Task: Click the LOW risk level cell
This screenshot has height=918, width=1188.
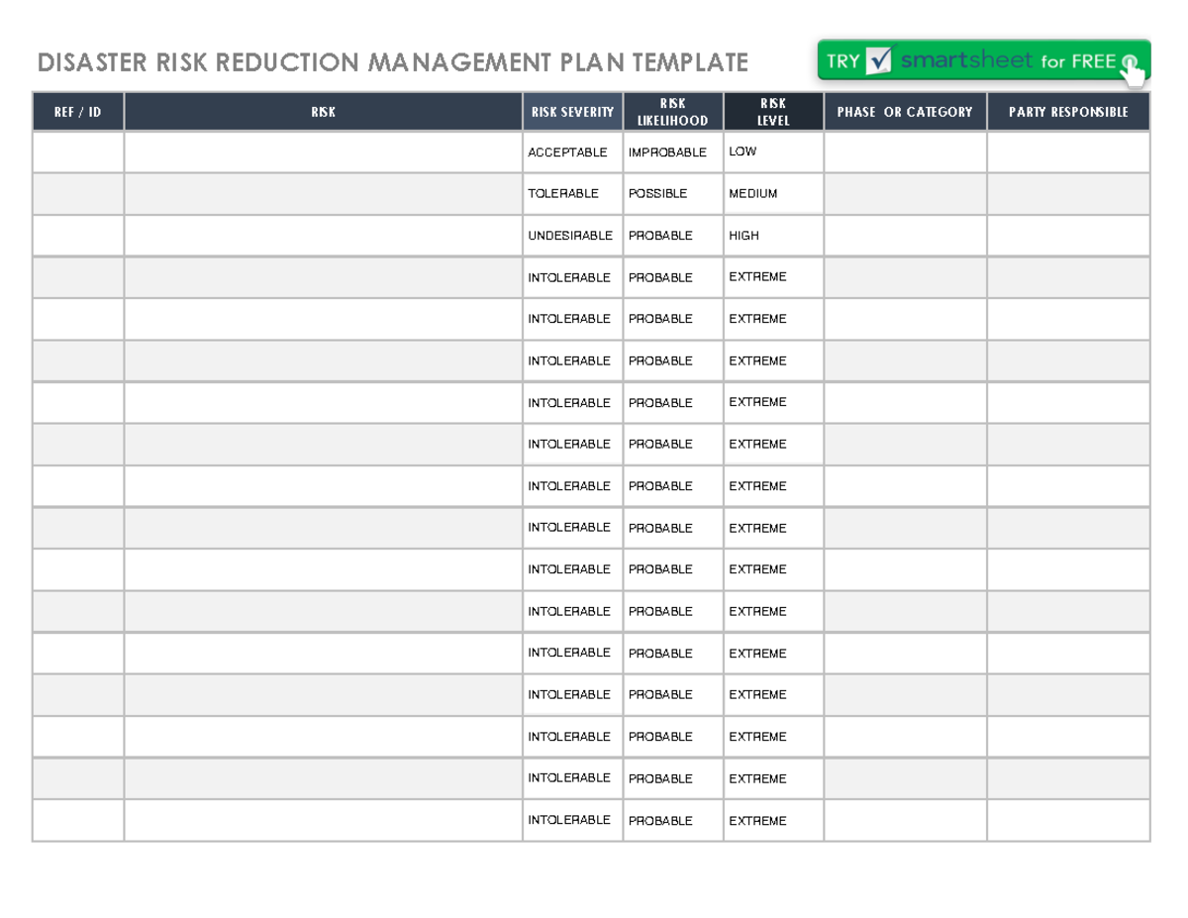Action: point(773,153)
